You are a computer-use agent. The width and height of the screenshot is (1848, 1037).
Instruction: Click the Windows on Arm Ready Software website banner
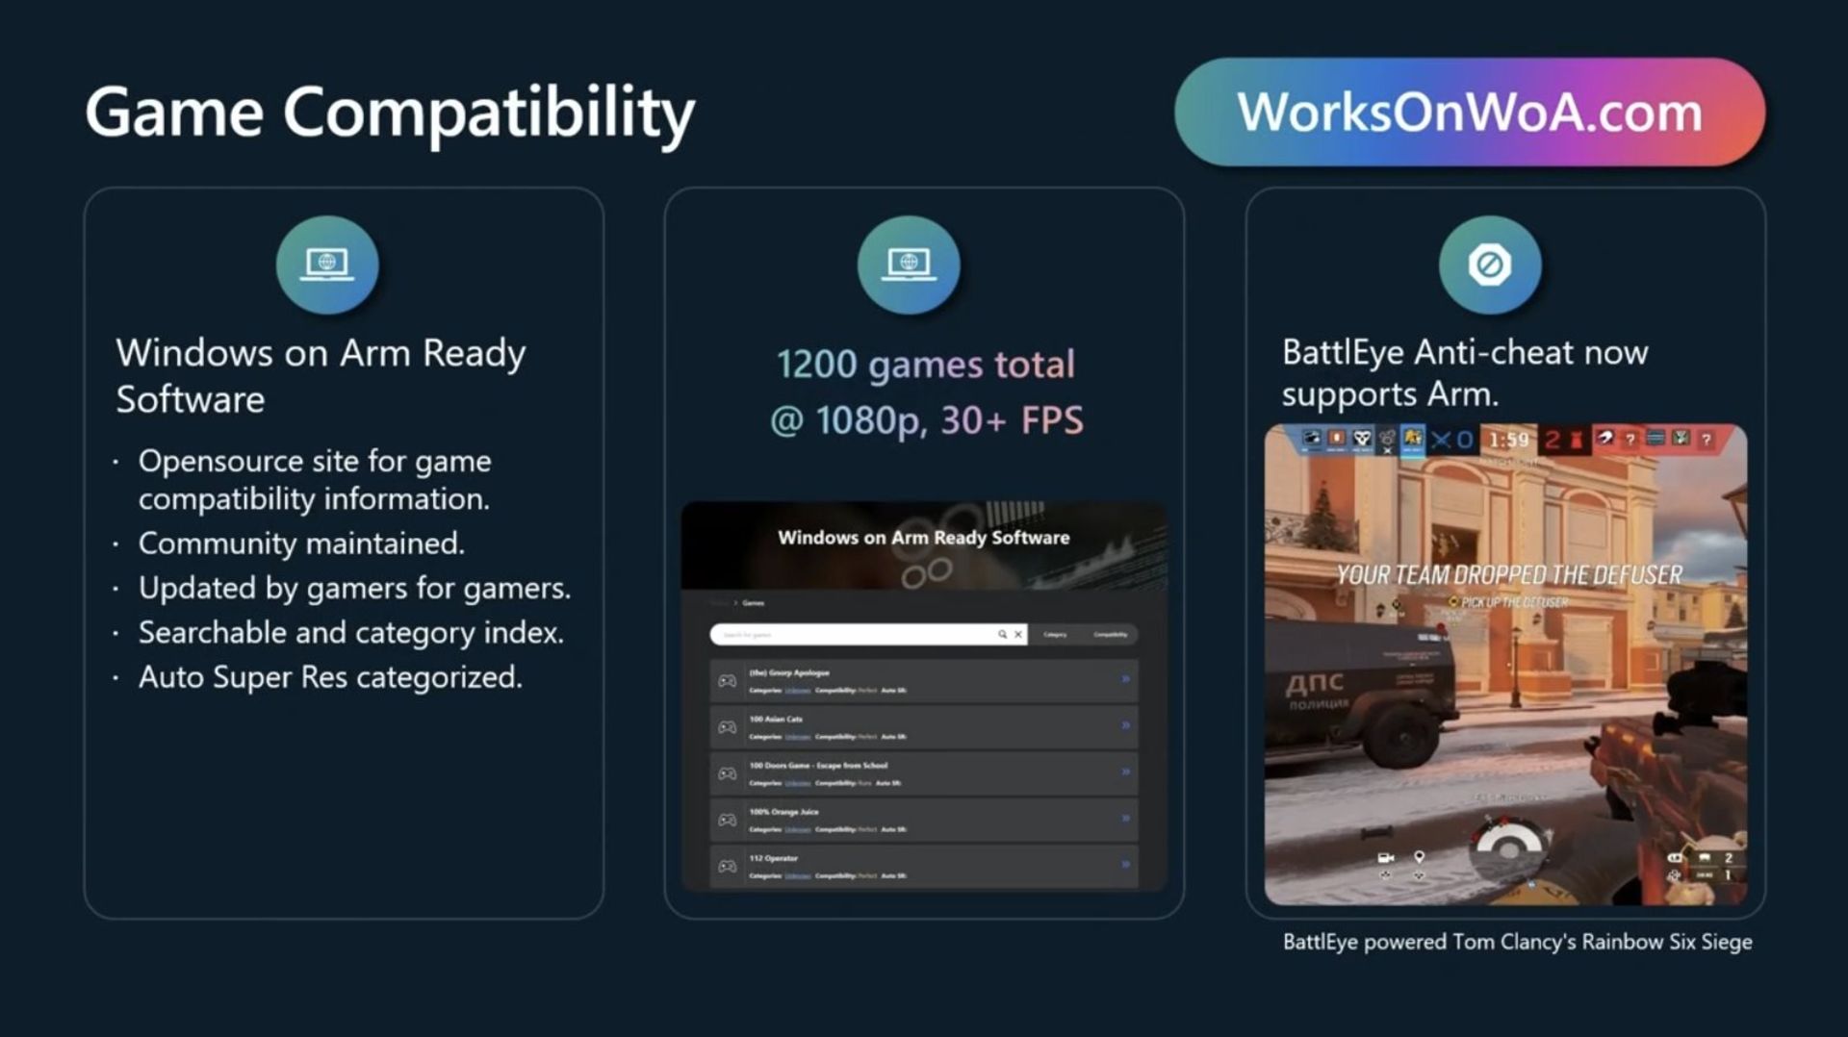(924, 544)
